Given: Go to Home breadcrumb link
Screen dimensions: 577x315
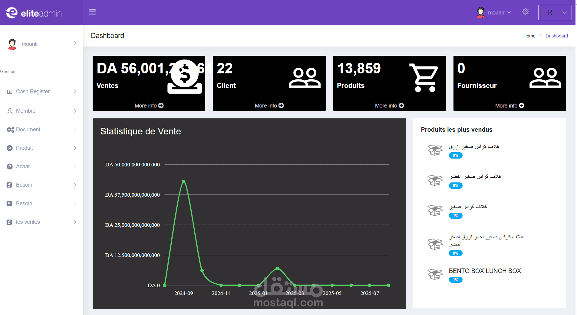Looking at the screenshot, I should coord(529,36).
